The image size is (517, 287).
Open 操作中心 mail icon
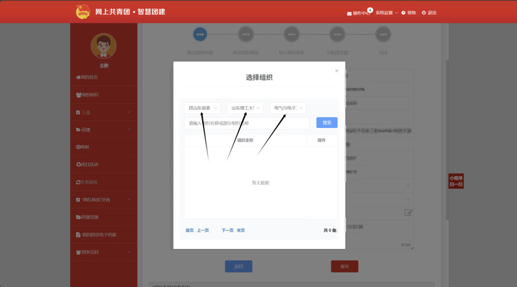click(x=350, y=13)
